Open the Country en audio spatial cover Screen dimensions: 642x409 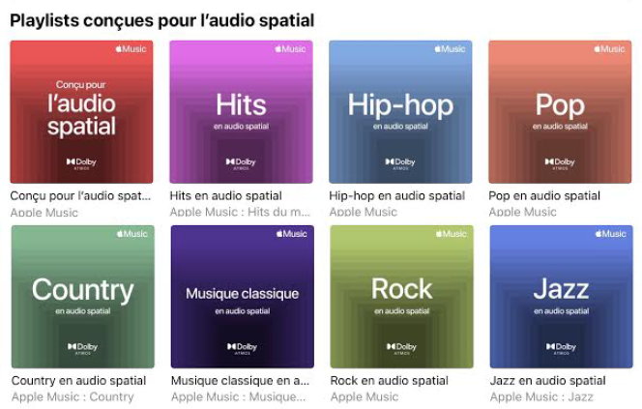pyautogui.click(x=83, y=297)
